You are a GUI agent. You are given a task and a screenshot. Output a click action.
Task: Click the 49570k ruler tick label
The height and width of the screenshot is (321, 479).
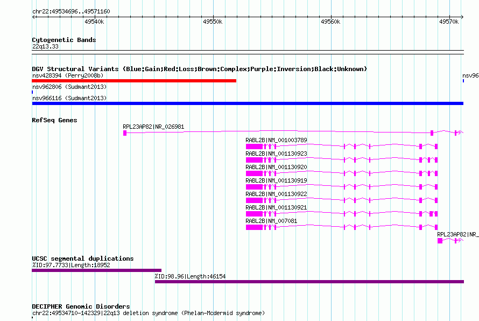[x=449, y=22]
